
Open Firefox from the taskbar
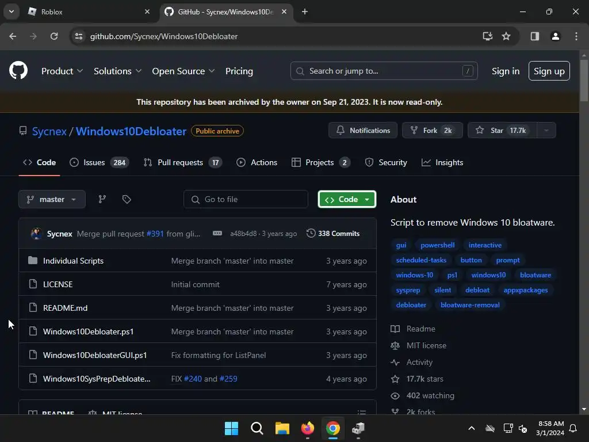coord(308,428)
